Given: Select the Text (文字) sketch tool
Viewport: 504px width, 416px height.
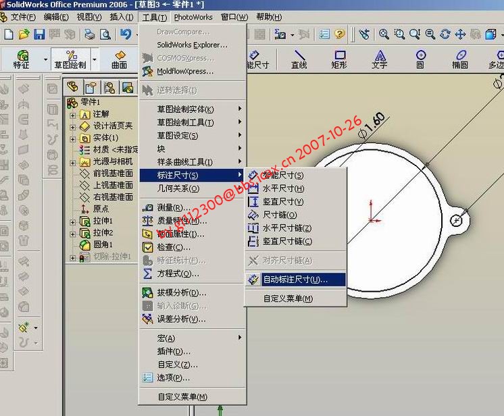Looking at the screenshot, I should pyautogui.click(x=380, y=59).
